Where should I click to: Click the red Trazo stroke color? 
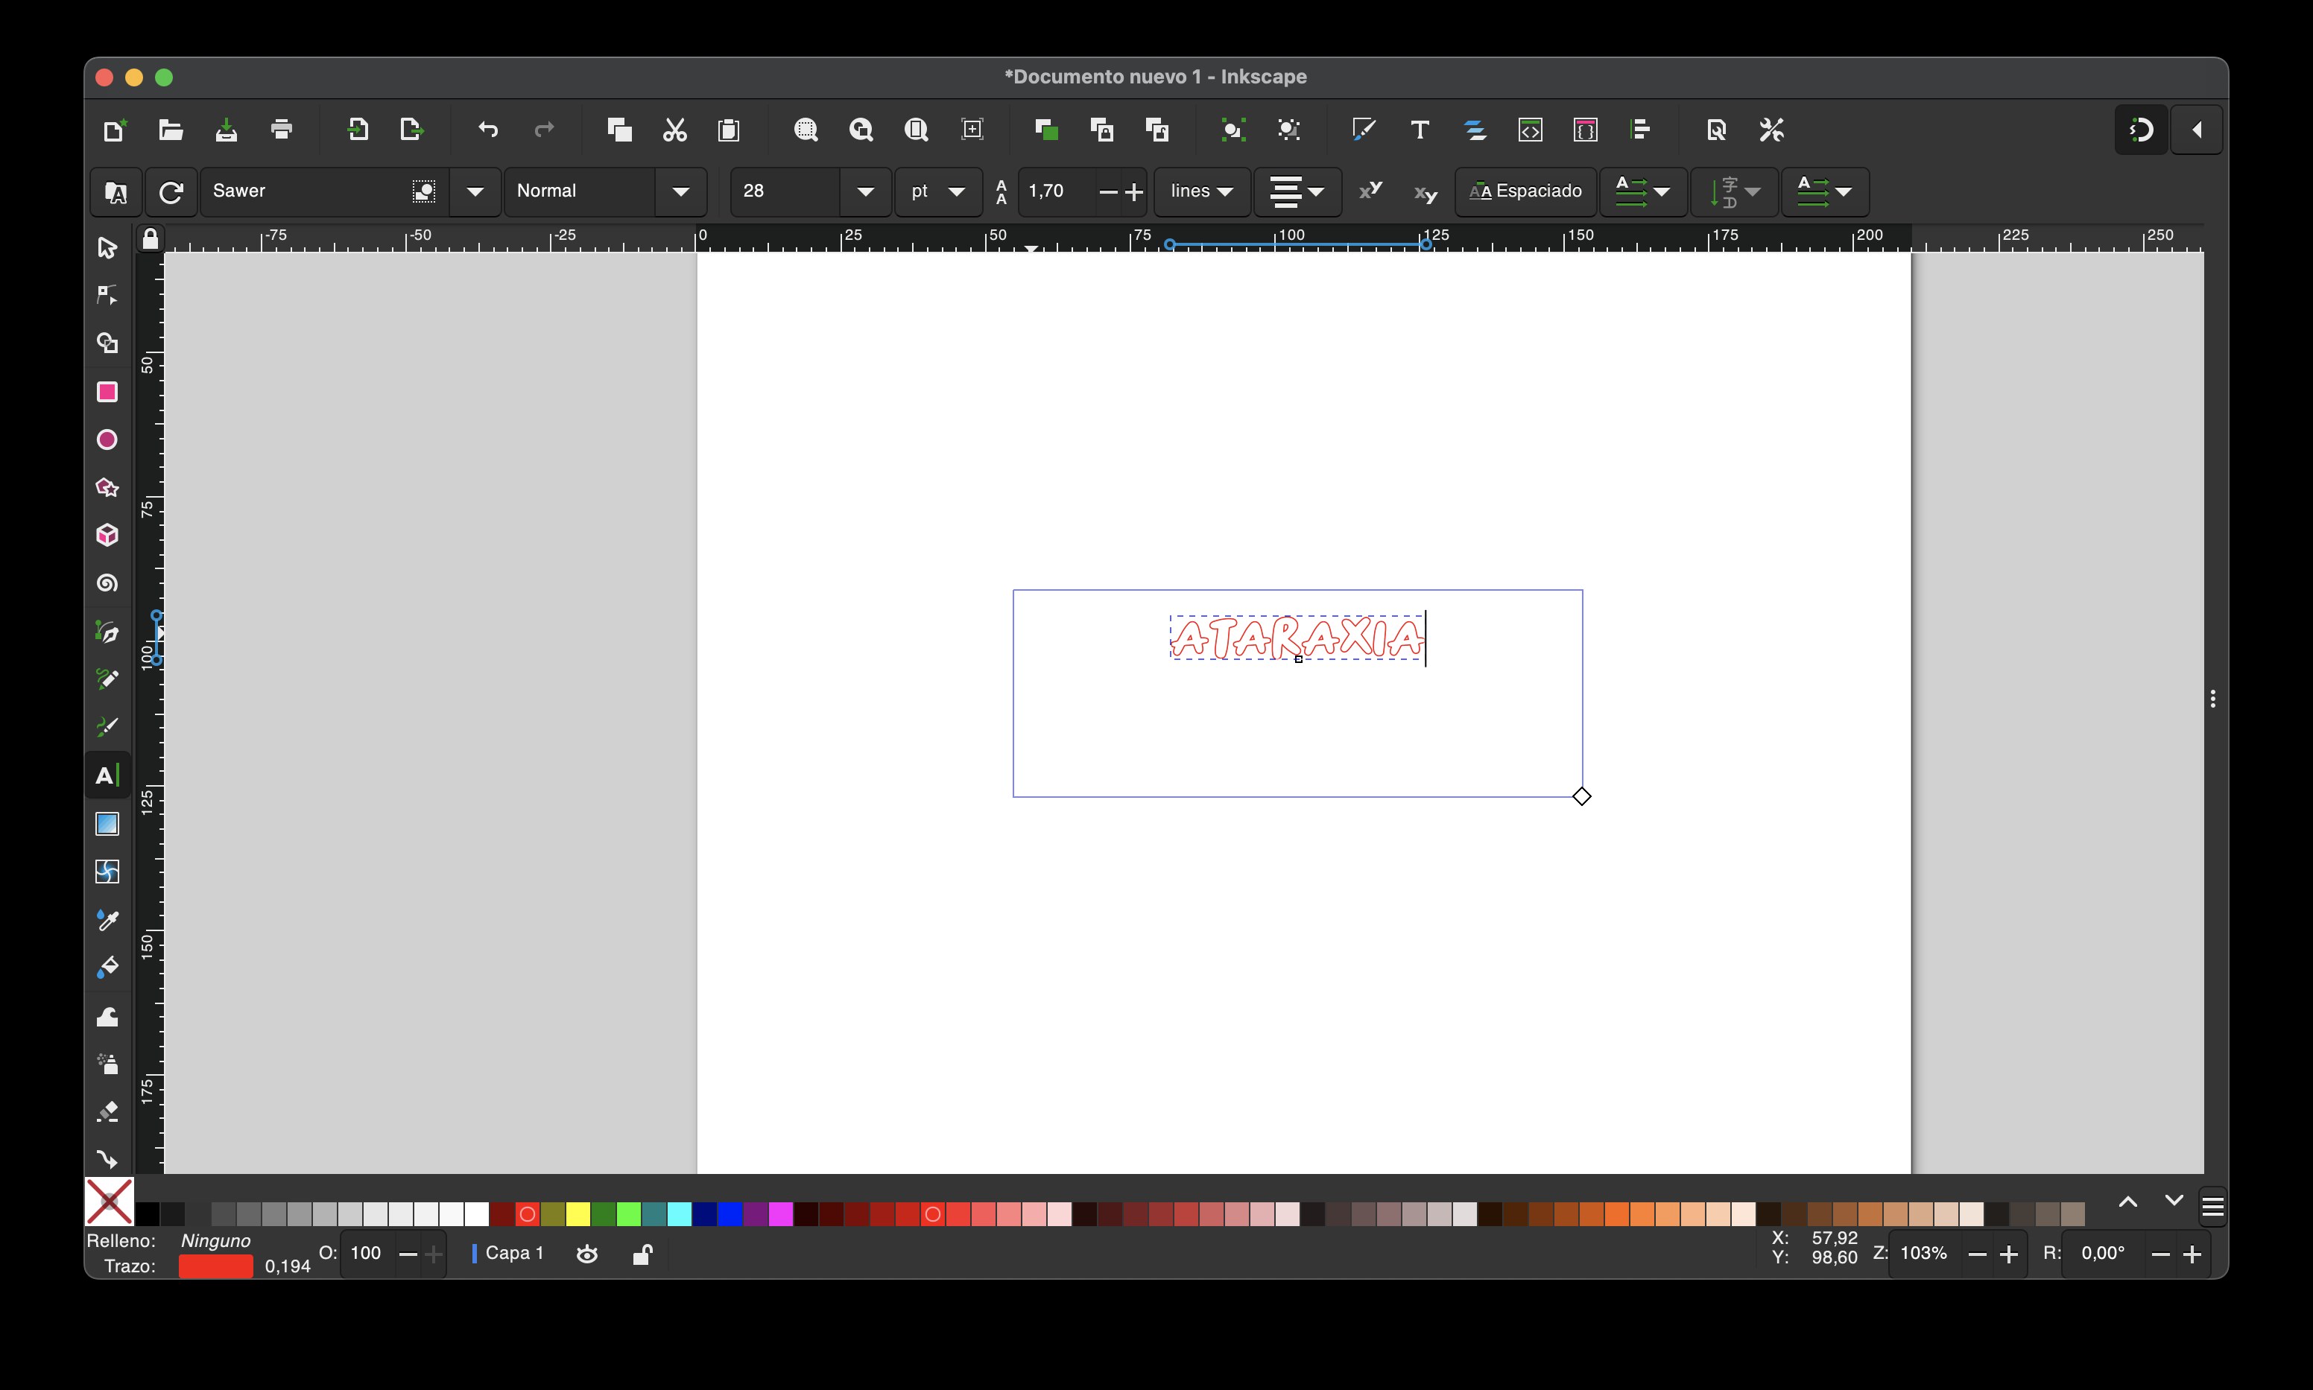coord(215,1266)
